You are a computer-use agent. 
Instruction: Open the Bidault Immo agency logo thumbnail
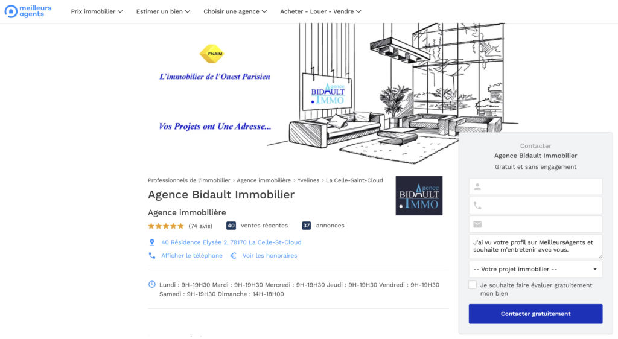[x=419, y=195]
